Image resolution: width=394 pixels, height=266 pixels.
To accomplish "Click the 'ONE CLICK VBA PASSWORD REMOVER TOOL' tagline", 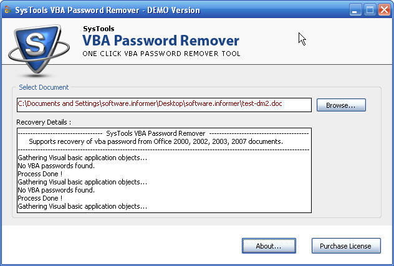I will click(161, 54).
